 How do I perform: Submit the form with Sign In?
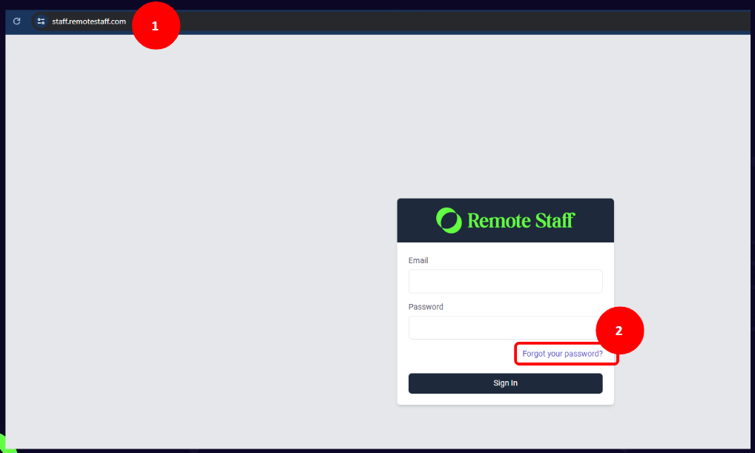tap(505, 383)
